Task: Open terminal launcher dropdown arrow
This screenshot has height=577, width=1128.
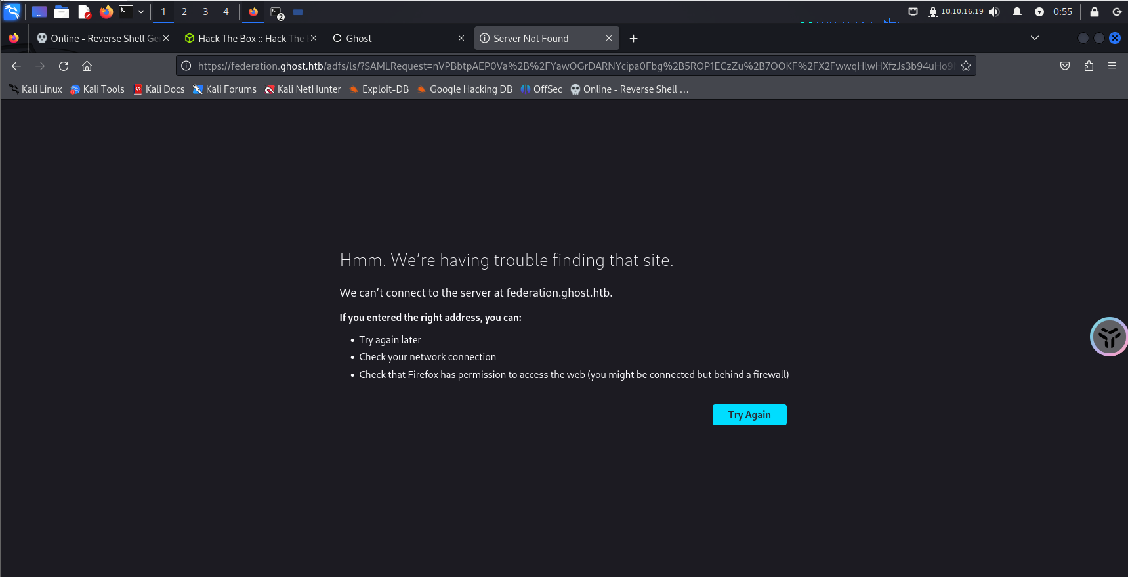Action: (x=141, y=12)
